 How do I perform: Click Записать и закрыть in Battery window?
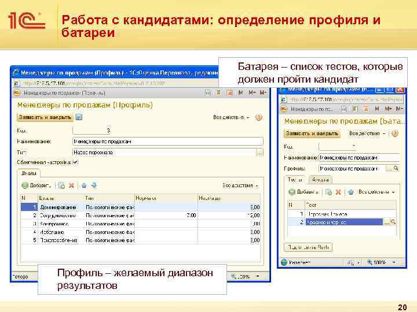[x=312, y=133]
